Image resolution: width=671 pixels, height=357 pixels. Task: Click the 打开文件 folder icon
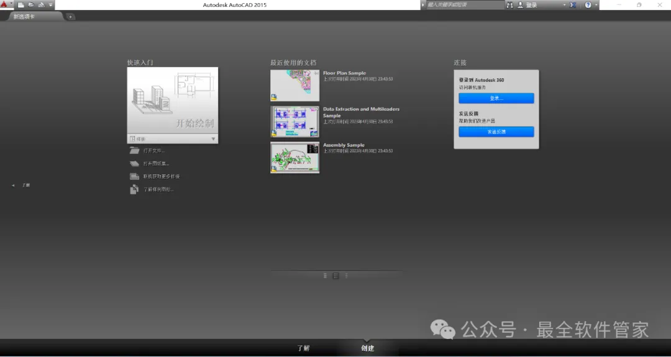(134, 150)
